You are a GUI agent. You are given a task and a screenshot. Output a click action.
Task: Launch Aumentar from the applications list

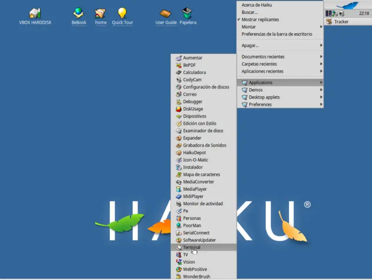pyautogui.click(x=204, y=58)
